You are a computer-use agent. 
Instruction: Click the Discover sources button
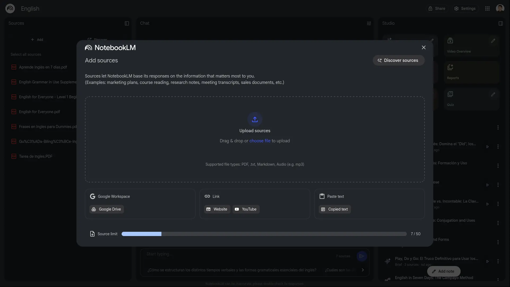pyautogui.click(x=398, y=60)
